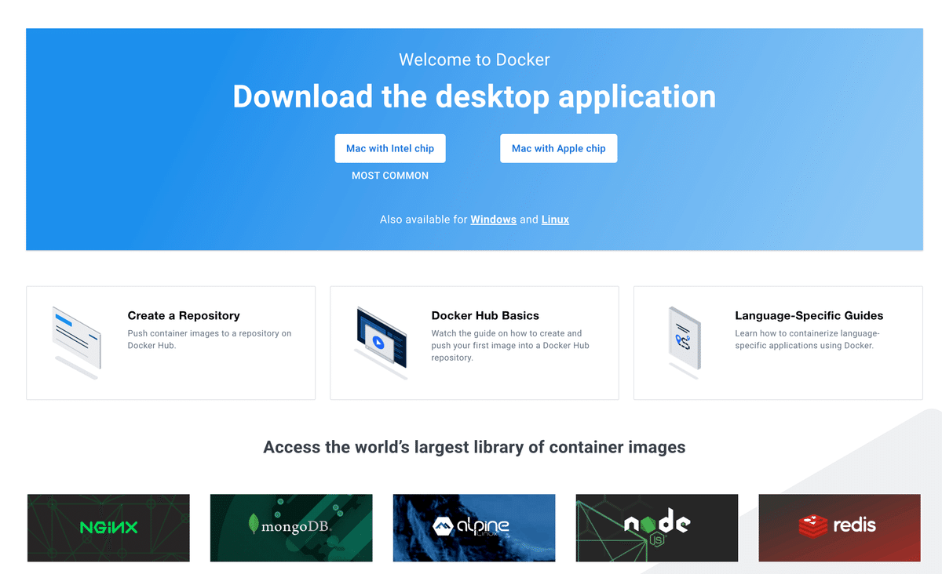Viewport: 942px width, 574px height.
Task: Select the Create a Repository card
Action: [x=170, y=343]
